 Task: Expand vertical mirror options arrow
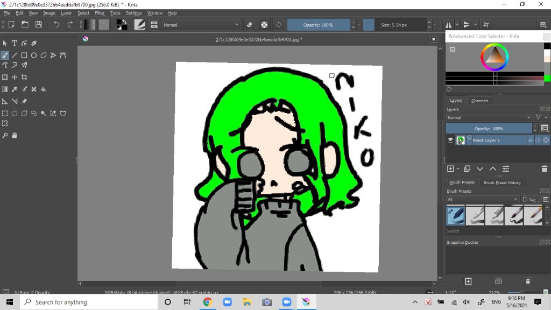point(476,25)
